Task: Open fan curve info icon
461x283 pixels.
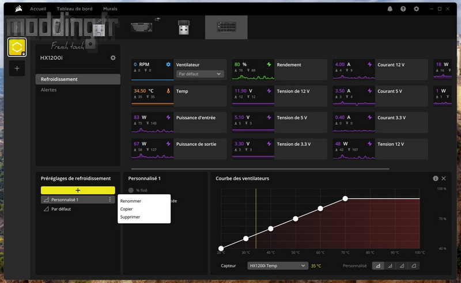Action: [x=436, y=178]
